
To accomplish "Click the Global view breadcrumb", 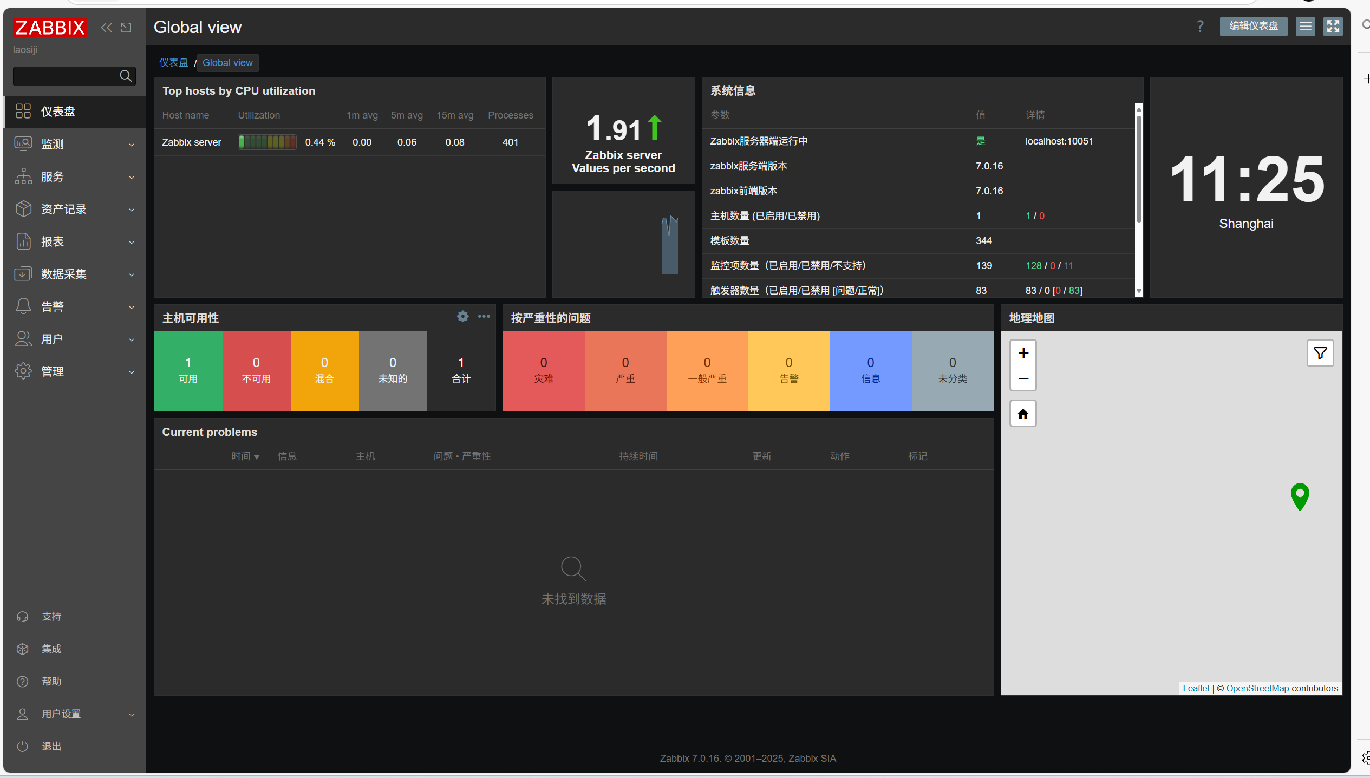I will [x=227, y=63].
